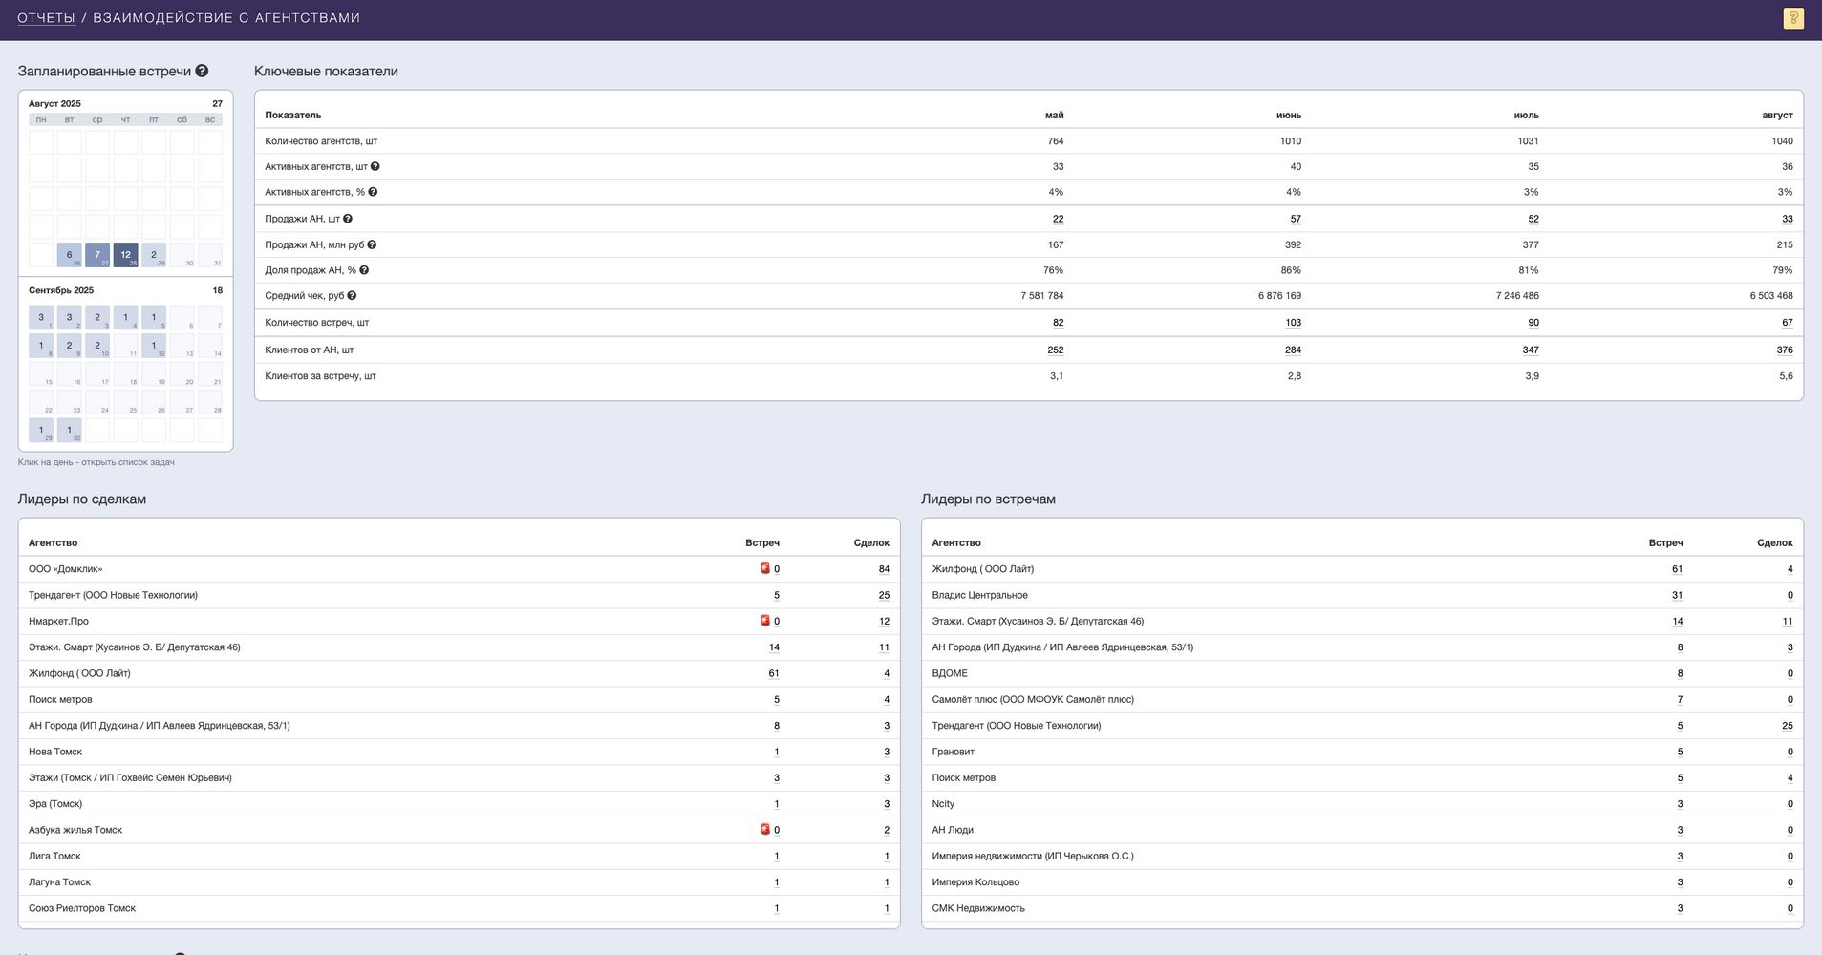Click August value 376 for Клиентов от АН

[1784, 350]
